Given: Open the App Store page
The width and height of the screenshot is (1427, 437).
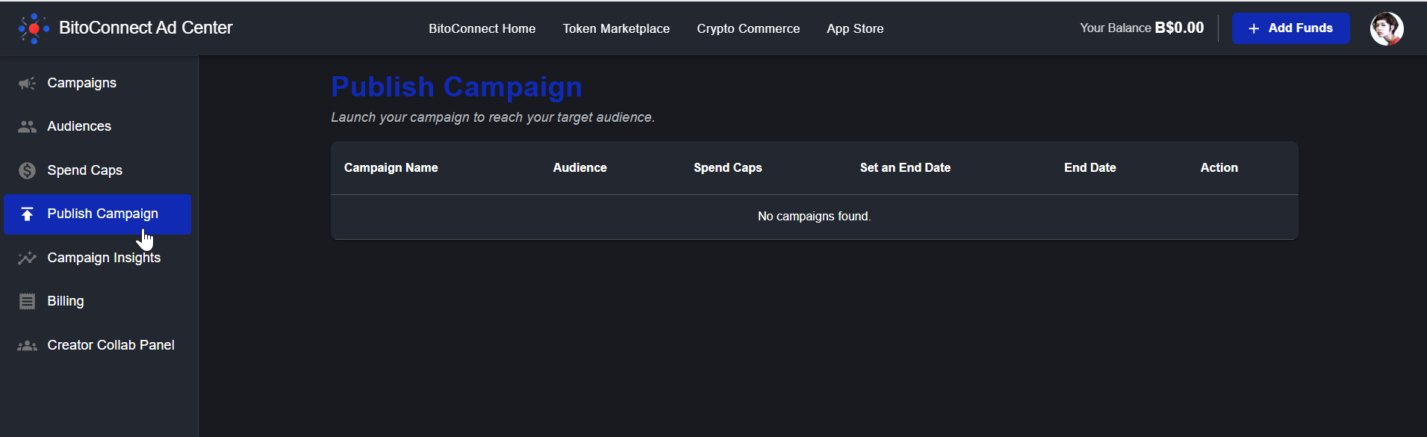Looking at the screenshot, I should [x=855, y=28].
